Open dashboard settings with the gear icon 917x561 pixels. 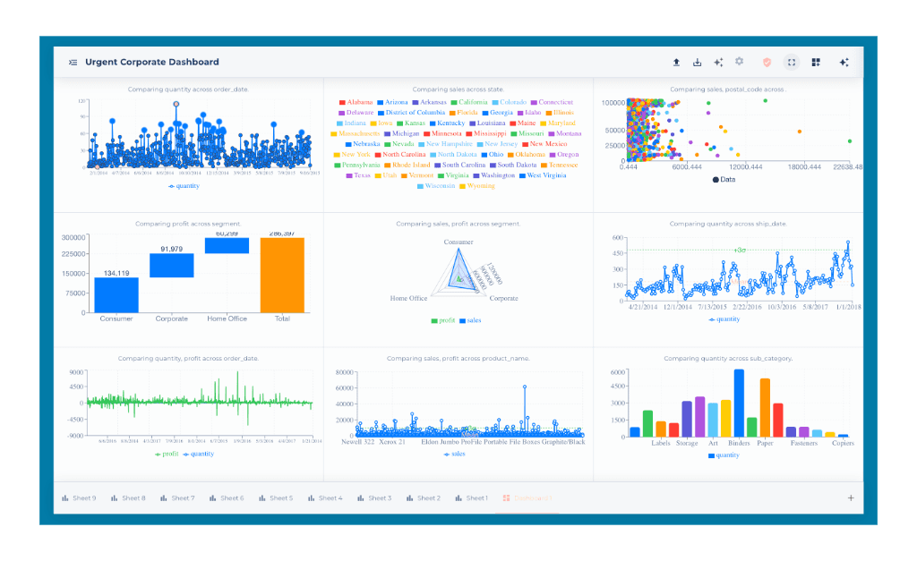pyautogui.click(x=739, y=62)
